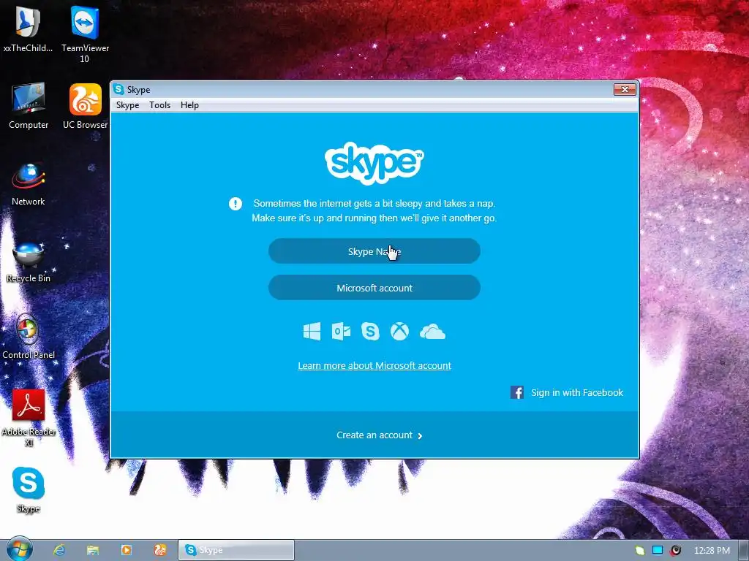The image size is (749, 561).
Task: Launch Internet Explorer from the taskbar
Action: [x=59, y=550]
